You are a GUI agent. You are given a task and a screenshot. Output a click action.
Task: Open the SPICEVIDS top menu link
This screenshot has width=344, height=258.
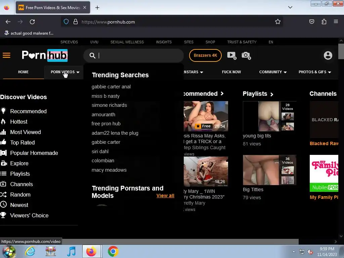(69, 42)
